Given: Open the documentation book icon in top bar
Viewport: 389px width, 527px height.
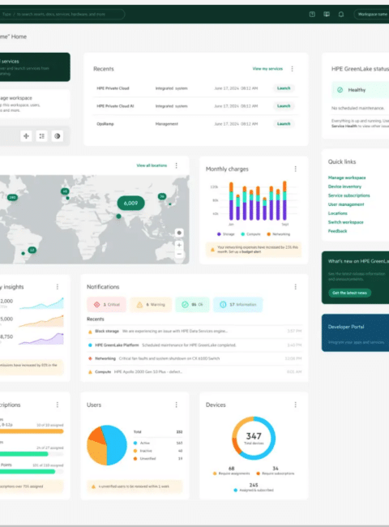Looking at the screenshot, I should (327, 14).
